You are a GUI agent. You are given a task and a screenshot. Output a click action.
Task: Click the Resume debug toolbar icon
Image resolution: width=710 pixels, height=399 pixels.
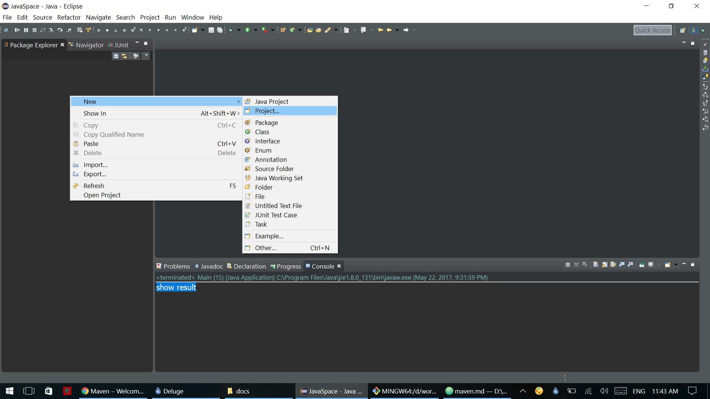(17, 30)
